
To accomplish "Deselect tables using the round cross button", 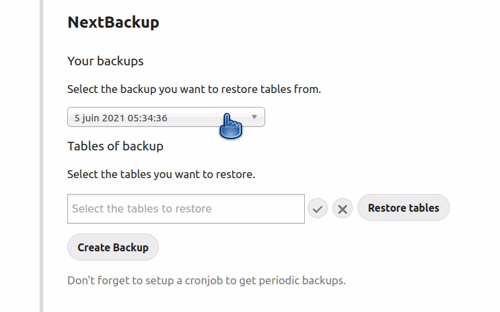I will tap(342, 208).
